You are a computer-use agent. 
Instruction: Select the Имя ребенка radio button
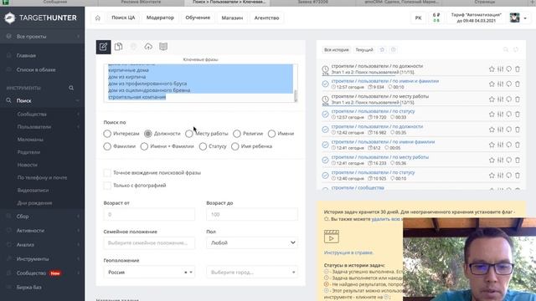tap(234, 146)
